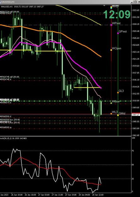Screen dimensions: 140x197
Task: Click the large 12:09 clock display
Action: [117, 14]
